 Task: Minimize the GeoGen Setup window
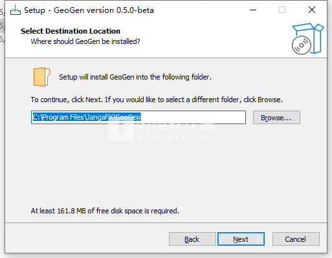253,10
